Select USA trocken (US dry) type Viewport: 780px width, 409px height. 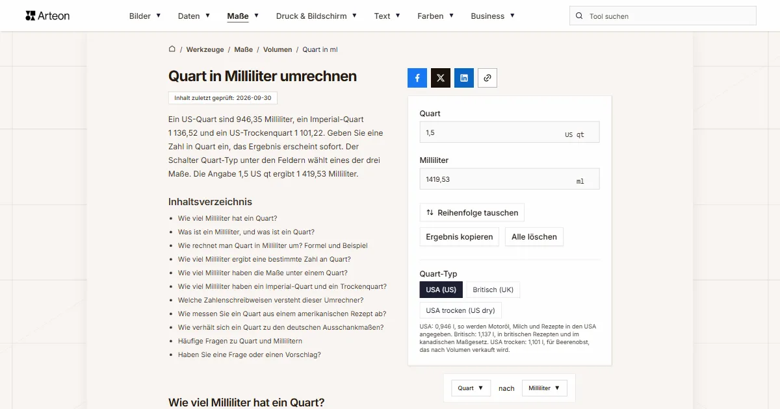coord(461,310)
